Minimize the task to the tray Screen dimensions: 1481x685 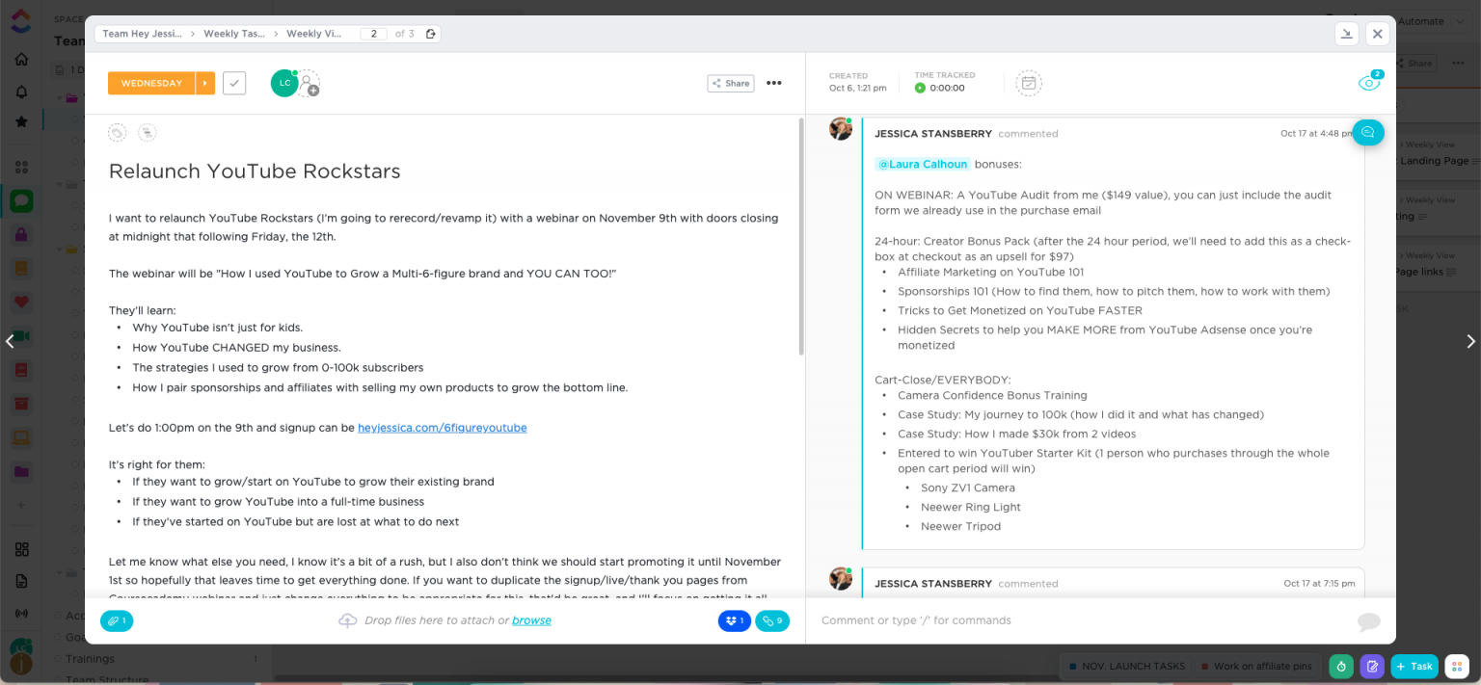(1347, 34)
